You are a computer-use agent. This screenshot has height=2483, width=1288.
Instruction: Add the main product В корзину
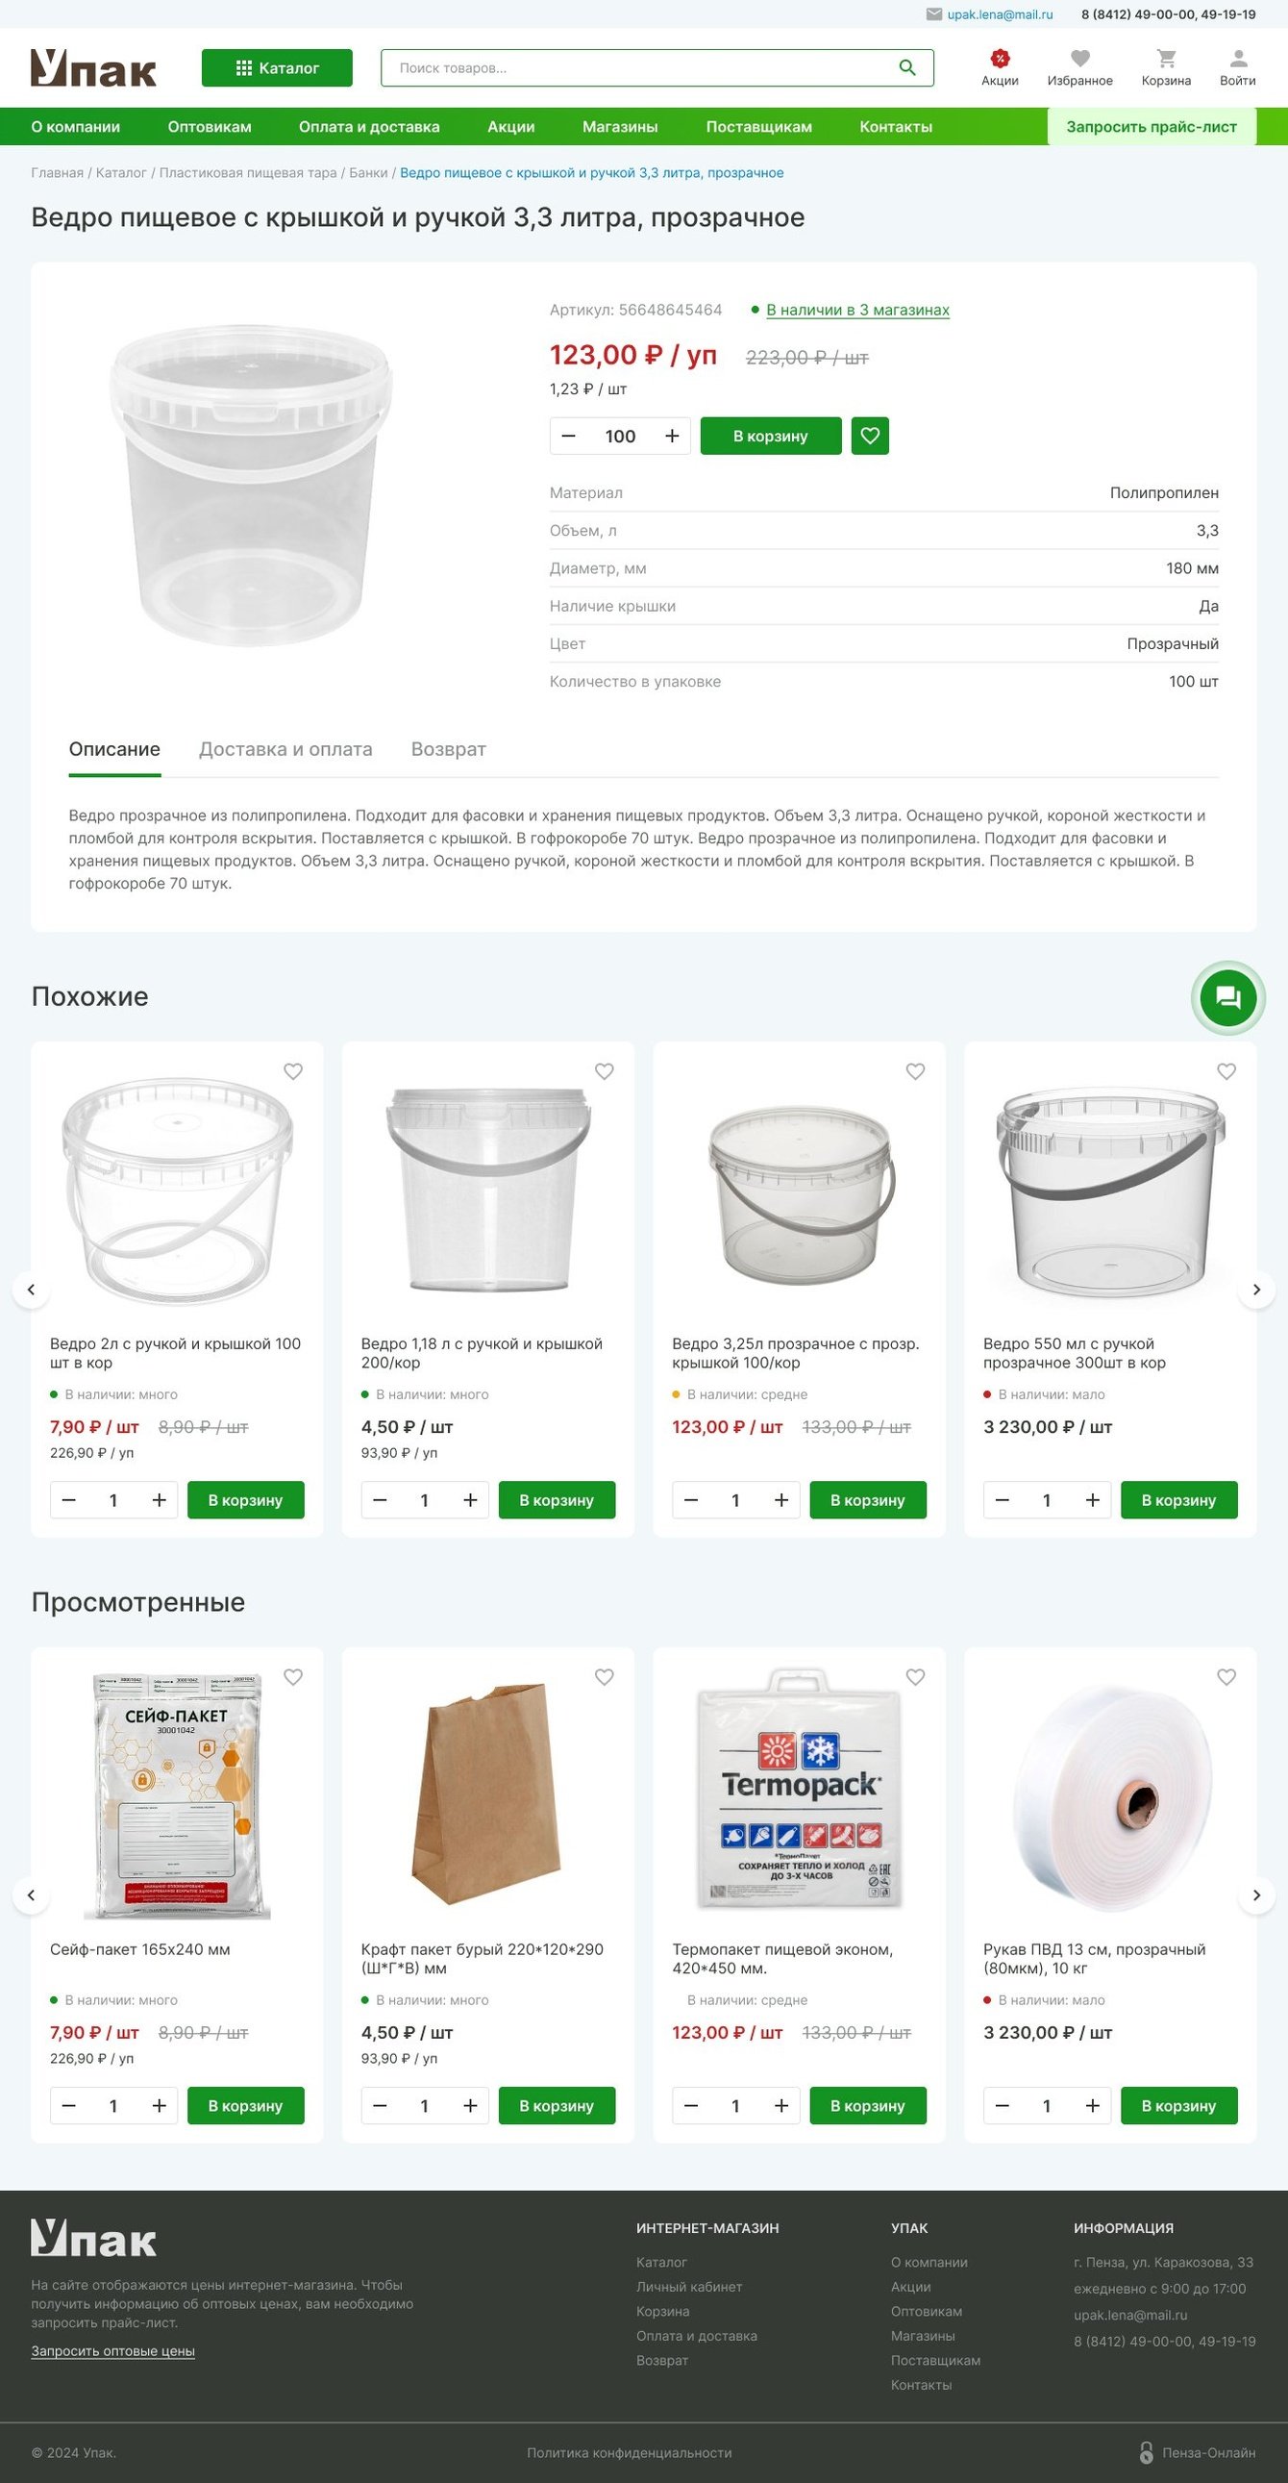click(771, 436)
